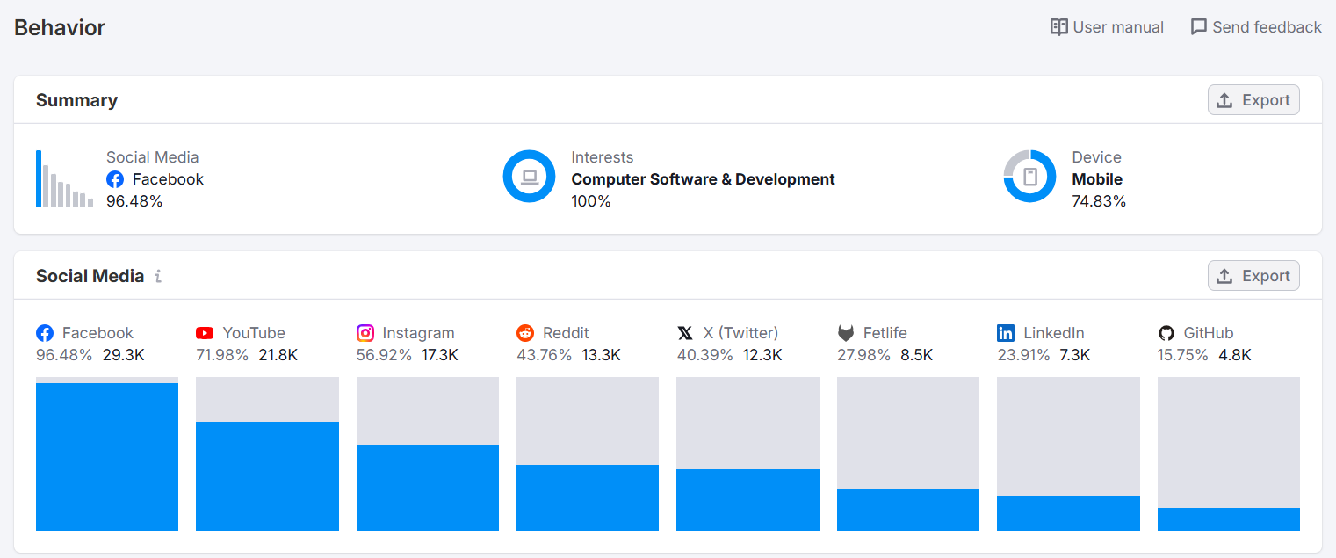Viewport: 1336px width, 558px height.
Task: Click the Send feedback speech bubble icon
Action: click(x=1199, y=27)
